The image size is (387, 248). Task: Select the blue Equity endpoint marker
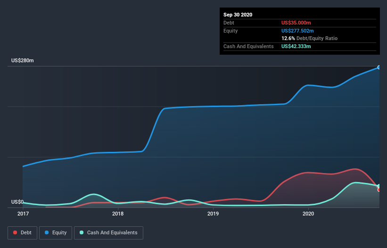point(379,67)
